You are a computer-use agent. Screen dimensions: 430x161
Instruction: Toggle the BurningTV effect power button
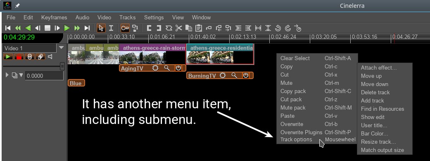(246, 75)
